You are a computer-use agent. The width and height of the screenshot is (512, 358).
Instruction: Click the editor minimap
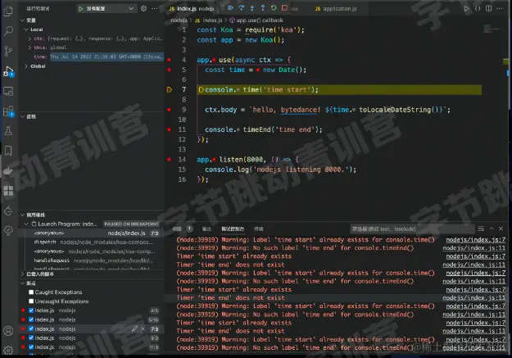492,29
